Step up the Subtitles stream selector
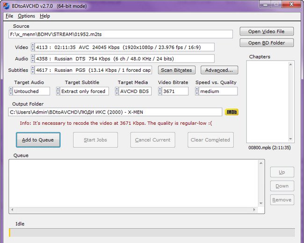 (33, 68)
